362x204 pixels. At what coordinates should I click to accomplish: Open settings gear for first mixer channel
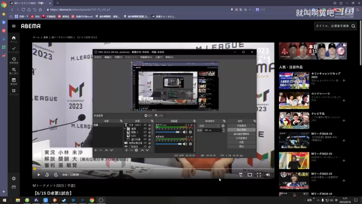tap(191, 132)
